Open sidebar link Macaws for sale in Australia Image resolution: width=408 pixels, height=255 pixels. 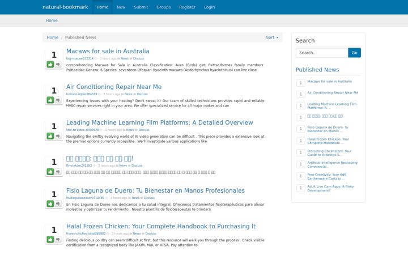[x=329, y=82]
